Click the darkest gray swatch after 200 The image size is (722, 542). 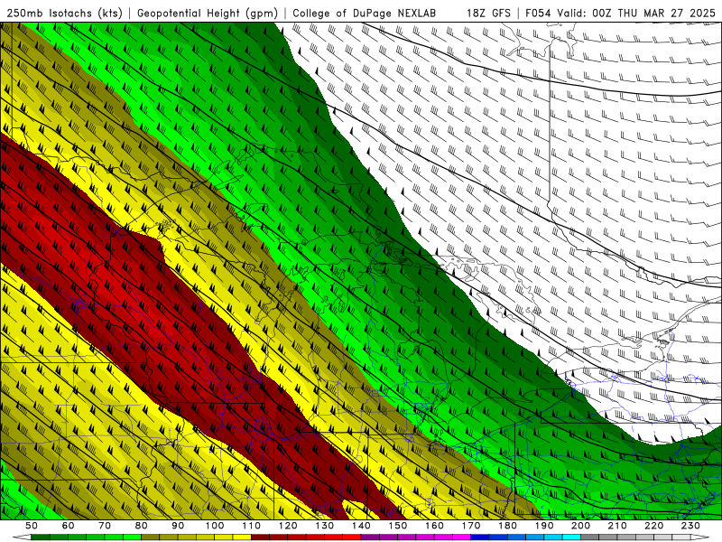coord(590,537)
